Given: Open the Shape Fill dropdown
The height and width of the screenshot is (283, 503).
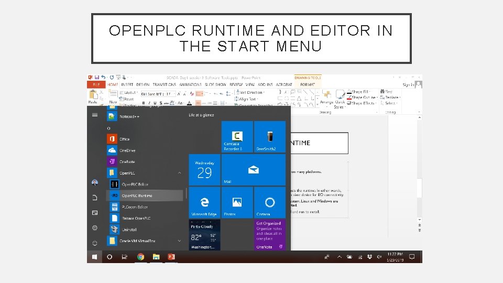Looking at the screenshot, I should 358,92.
